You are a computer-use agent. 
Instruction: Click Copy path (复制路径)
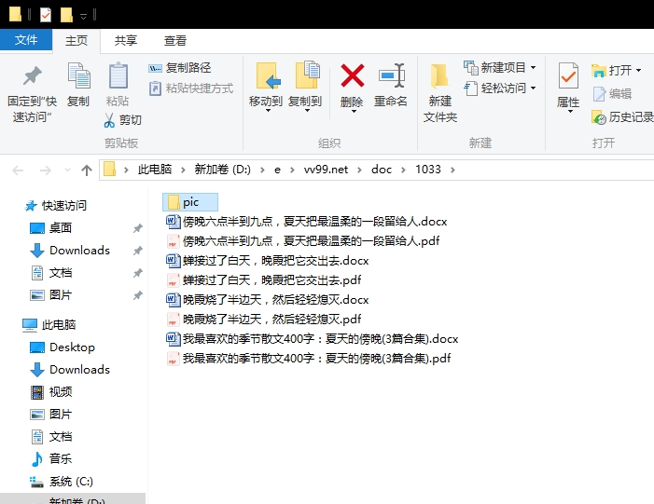coord(180,68)
